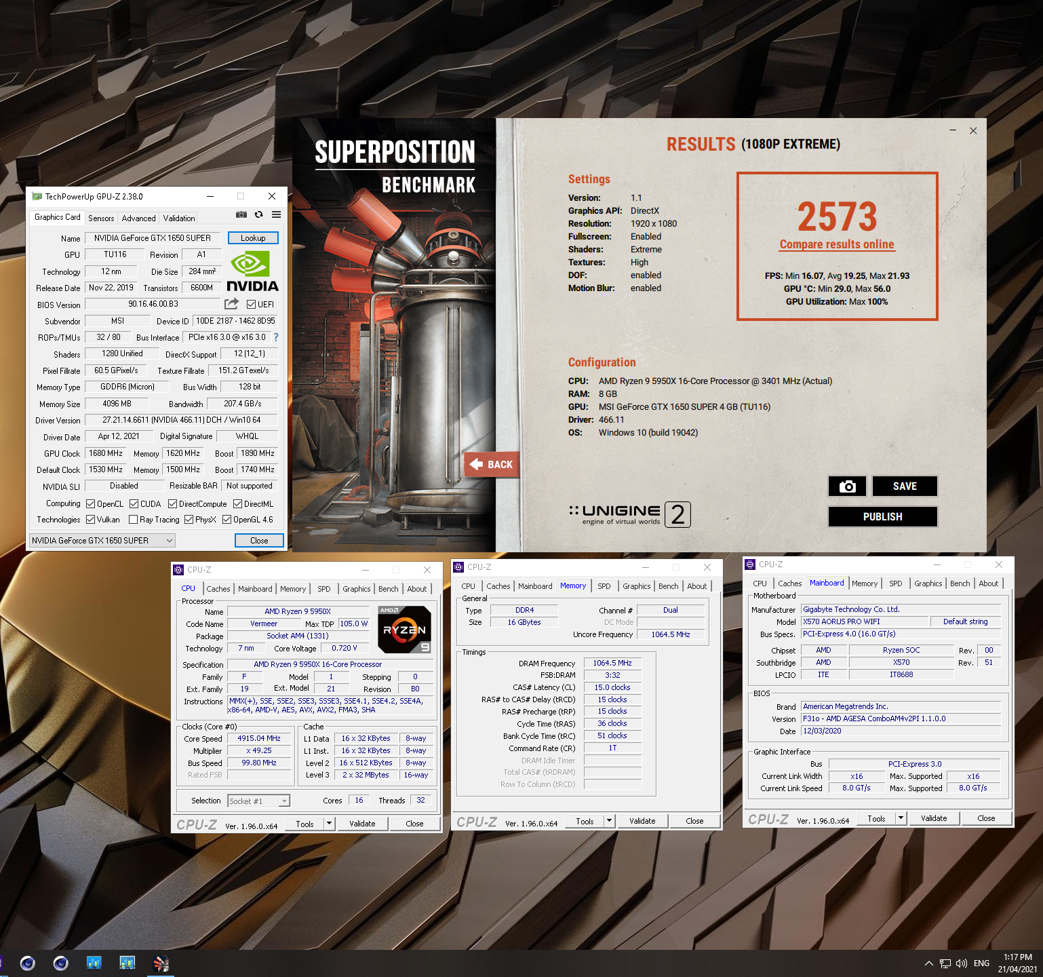Show hidden system tray icons
Viewport: 1043px width, 977px height.
928,963
